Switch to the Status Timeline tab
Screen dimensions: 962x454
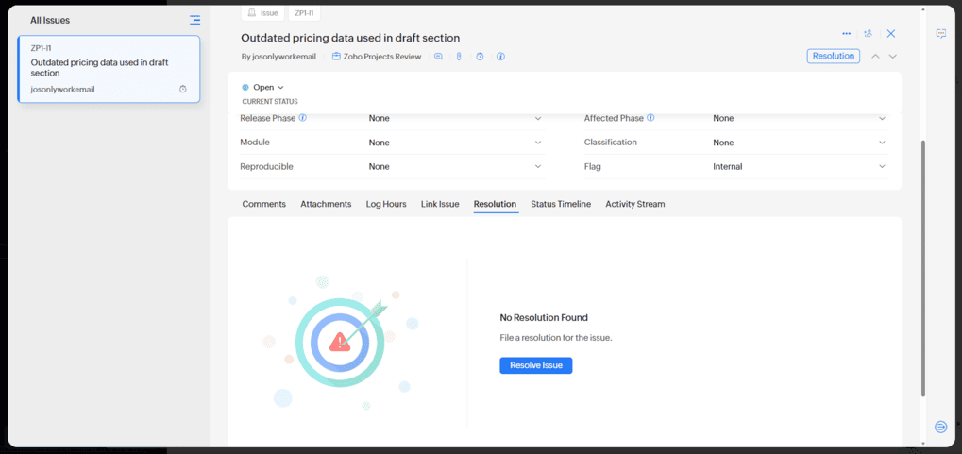(561, 204)
